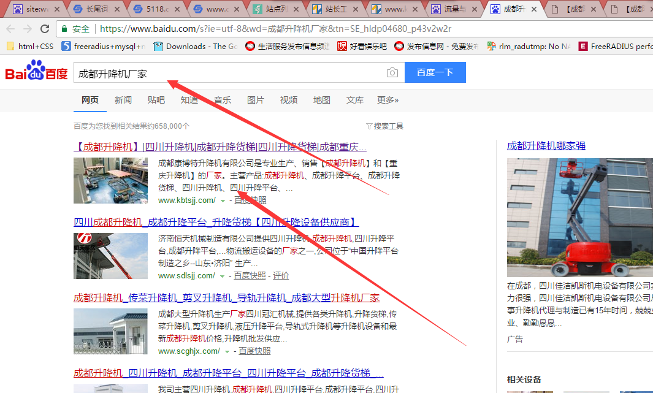Select the 视频 search category
653x393 pixels.
pos(289,100)
